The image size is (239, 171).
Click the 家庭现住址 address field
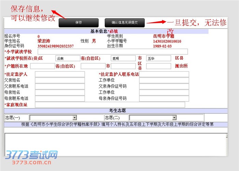point(110,105)
